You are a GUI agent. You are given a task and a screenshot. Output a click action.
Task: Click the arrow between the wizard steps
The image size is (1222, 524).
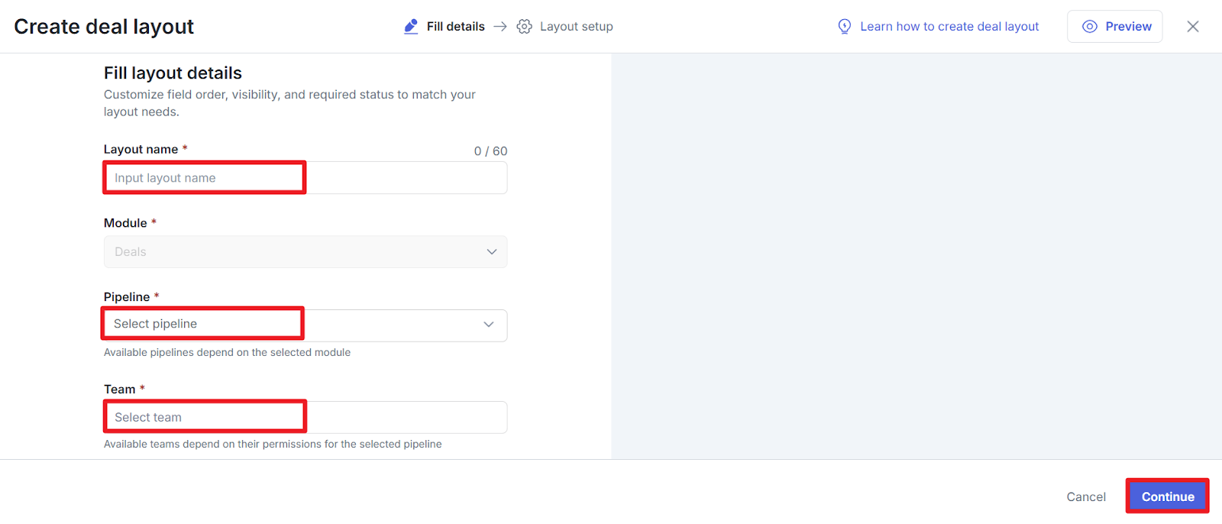(500, 27)
